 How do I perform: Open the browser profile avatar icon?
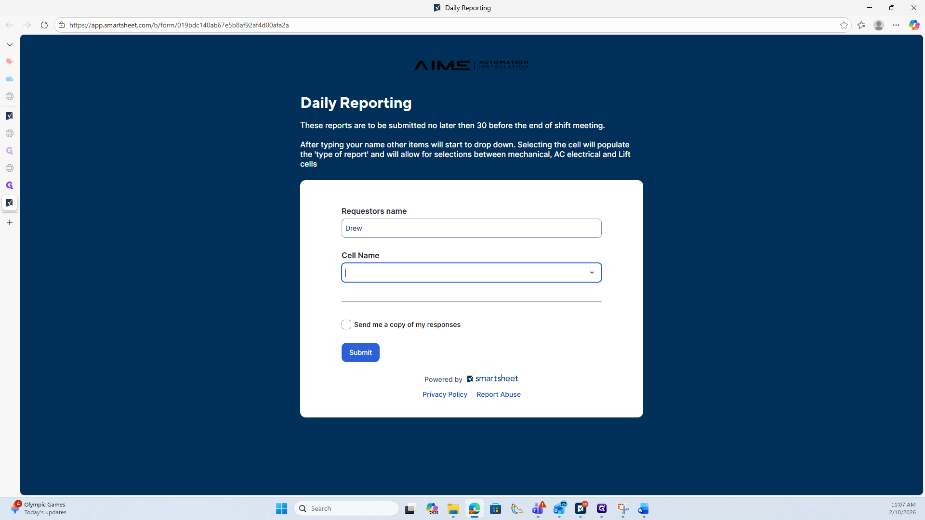(x=878, y=25)
